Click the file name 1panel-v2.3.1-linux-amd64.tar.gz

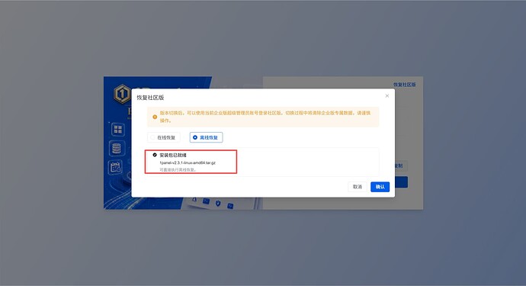(188, 162)
